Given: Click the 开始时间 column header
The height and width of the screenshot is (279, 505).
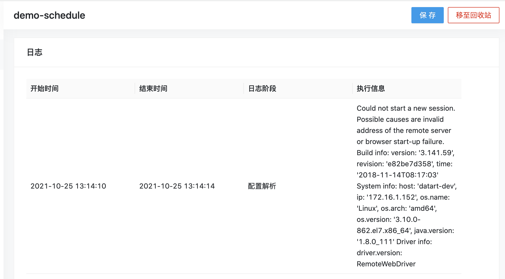Looking at the screenshot, I should click(45, 88).
